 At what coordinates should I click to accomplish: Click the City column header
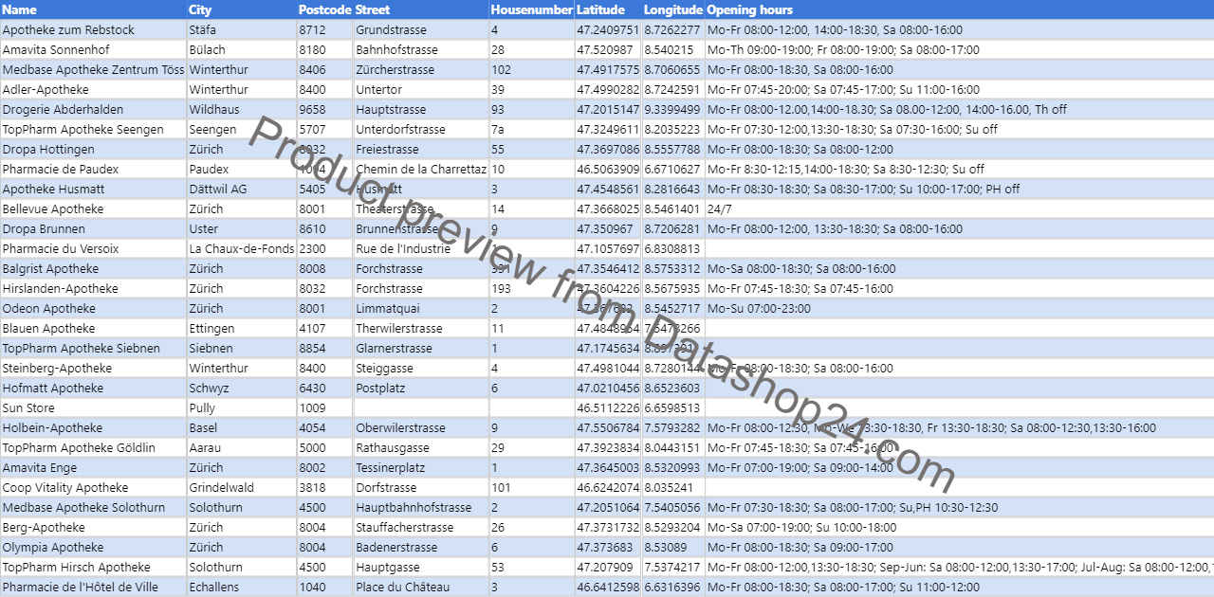pos(241,9)
